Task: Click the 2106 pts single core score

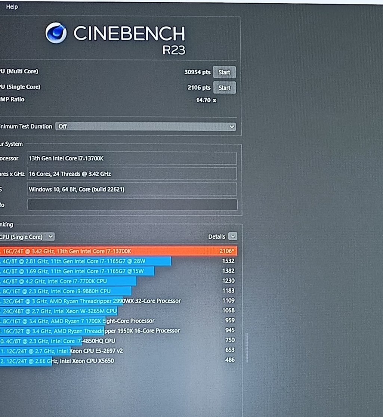Action: tap(199, 87)
